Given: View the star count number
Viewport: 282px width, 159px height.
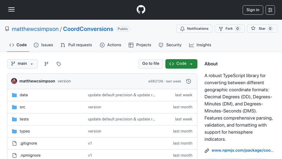Looking at the screenshot, I should (x=270, y=29).
